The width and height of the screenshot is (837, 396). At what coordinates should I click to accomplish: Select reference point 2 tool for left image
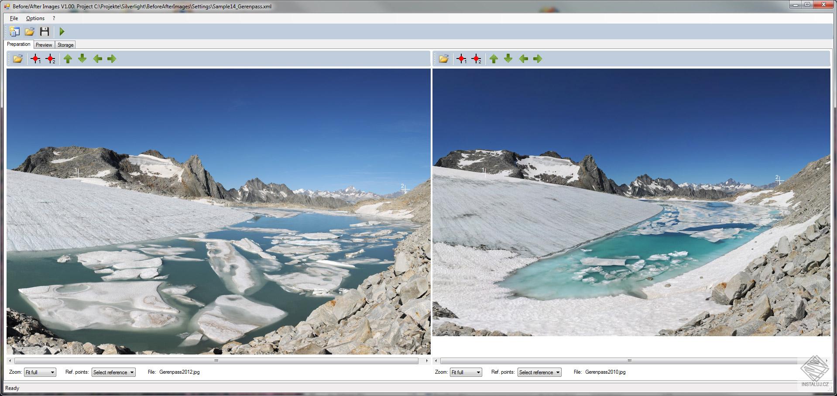coord(51,58)
